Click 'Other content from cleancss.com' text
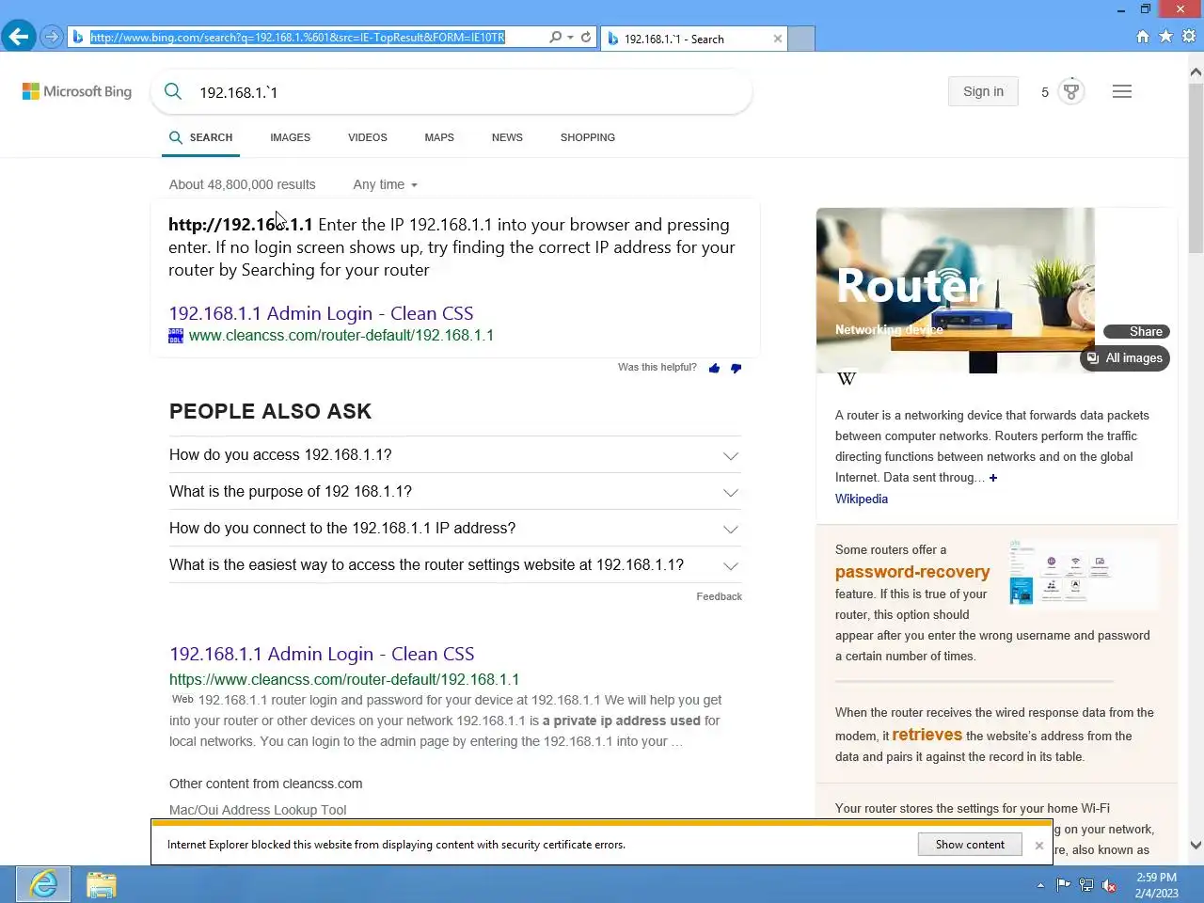The height and width of the screenshot is (903, 1204). point(265,784)
